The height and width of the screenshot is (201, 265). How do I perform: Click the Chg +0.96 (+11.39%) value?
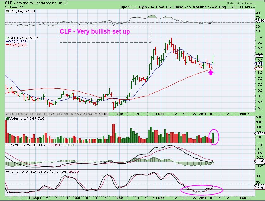click(x=236, y=7)
